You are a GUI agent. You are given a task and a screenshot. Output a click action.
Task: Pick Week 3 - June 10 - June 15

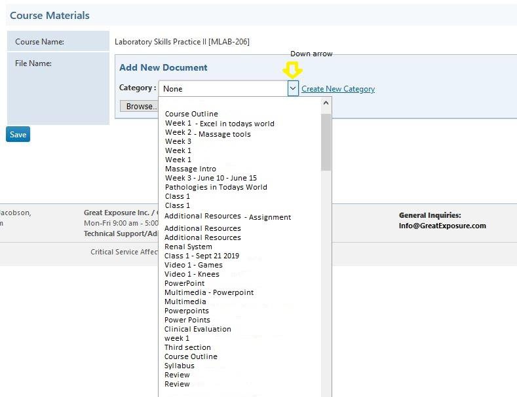(x=210, y=178)
